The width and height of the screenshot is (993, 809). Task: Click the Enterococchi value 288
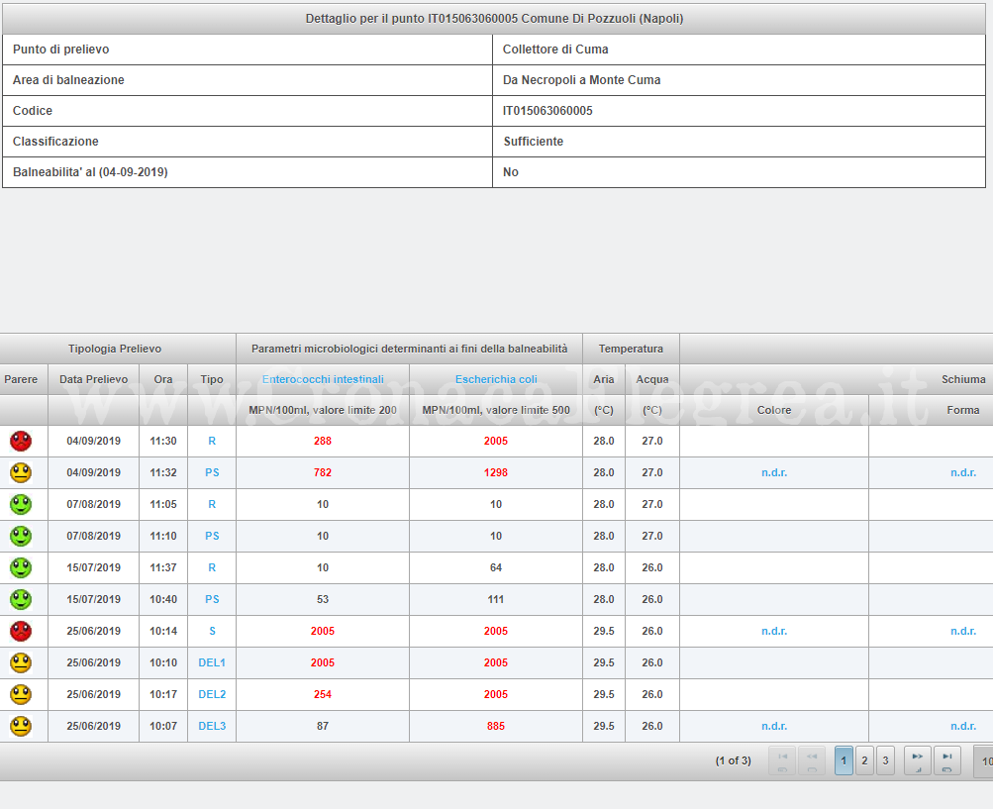(x=323, y=441)
